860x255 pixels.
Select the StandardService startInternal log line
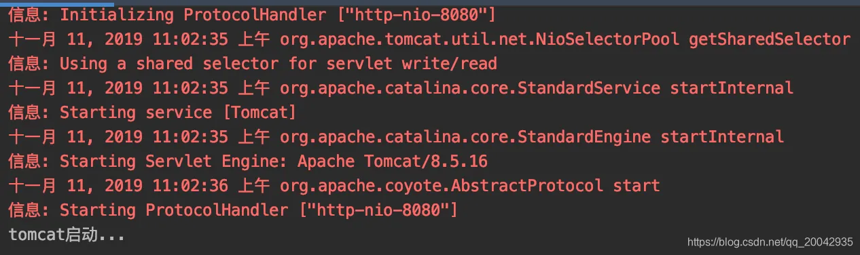coord(401,87)
